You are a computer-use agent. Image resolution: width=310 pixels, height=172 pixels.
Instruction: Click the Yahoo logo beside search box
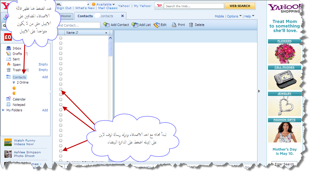point(159,6)
